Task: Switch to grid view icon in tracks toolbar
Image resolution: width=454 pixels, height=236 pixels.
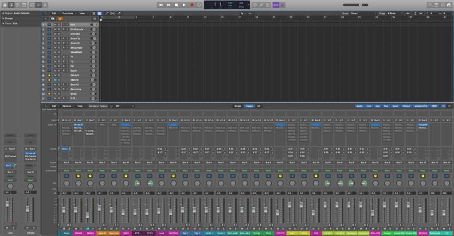Action: [x=94, y=13]
